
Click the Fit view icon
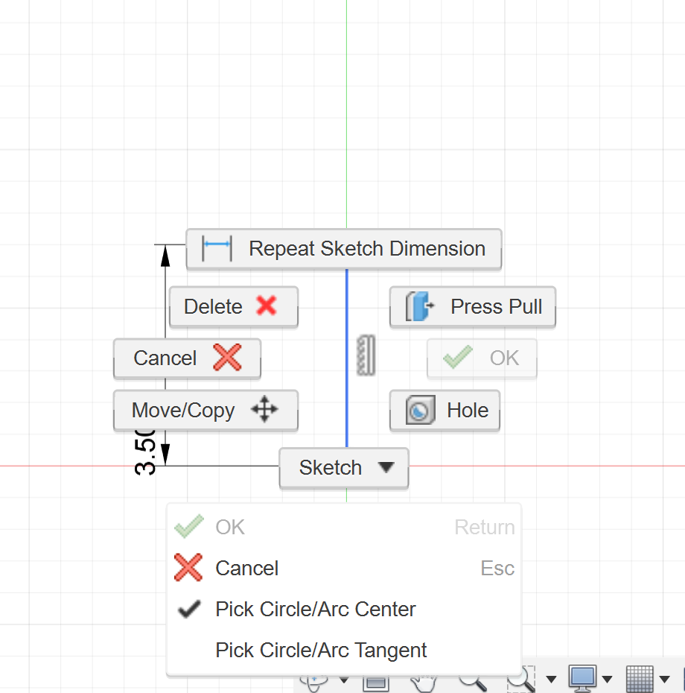point(376,682)
